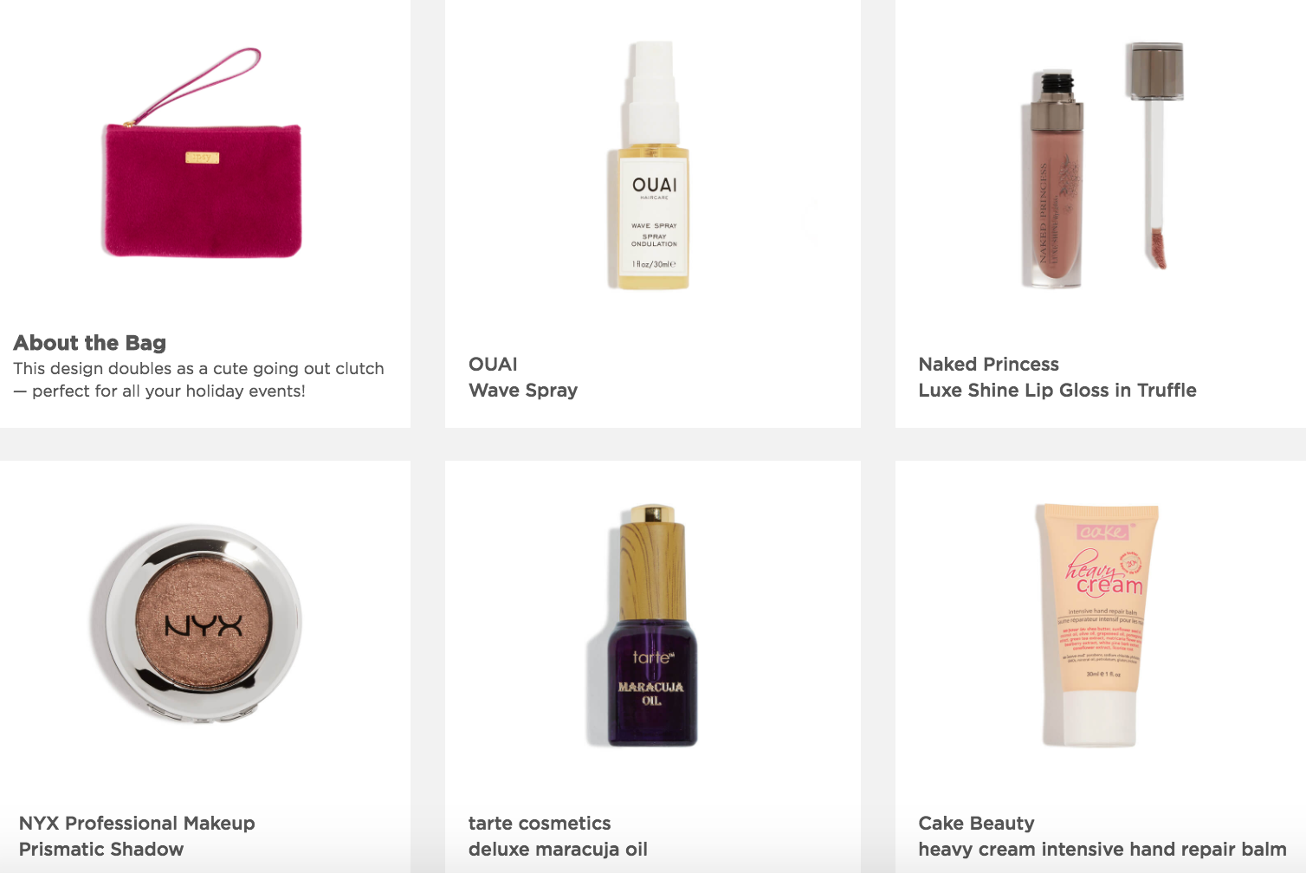Select the OUAI Wave Spray bottle image
Viewport: 1306px width, 873px height.
click(654, 165)
